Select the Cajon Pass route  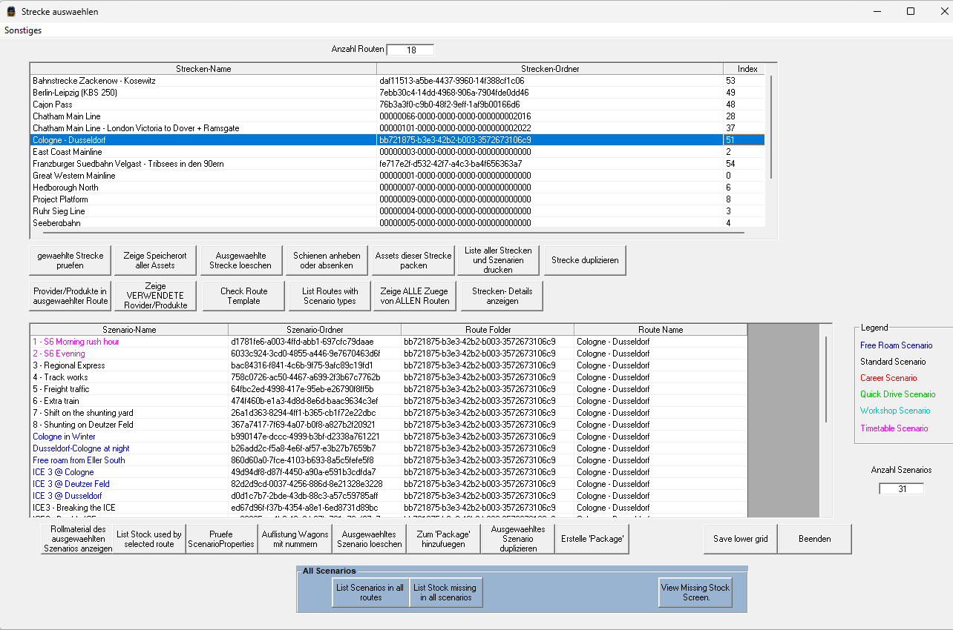pyautogui.click(x=397, y=105)
